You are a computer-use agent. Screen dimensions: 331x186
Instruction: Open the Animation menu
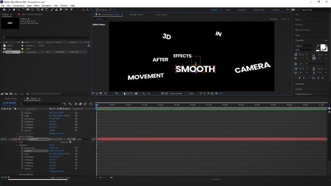coord(47,6)
